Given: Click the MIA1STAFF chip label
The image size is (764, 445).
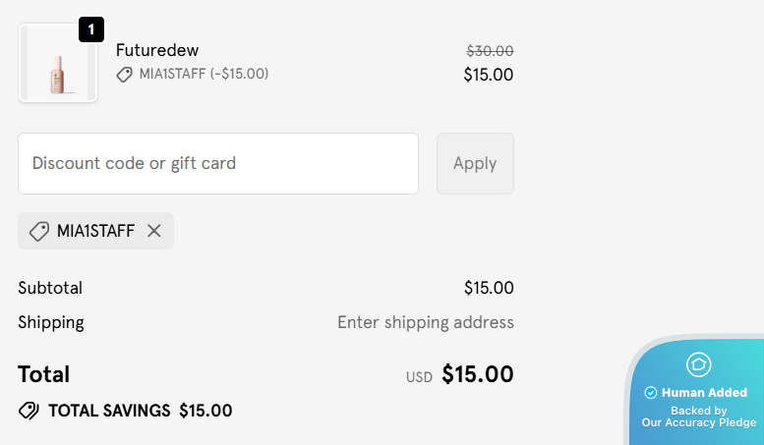Looking at the screenshot, I should [x=95, y=231].
